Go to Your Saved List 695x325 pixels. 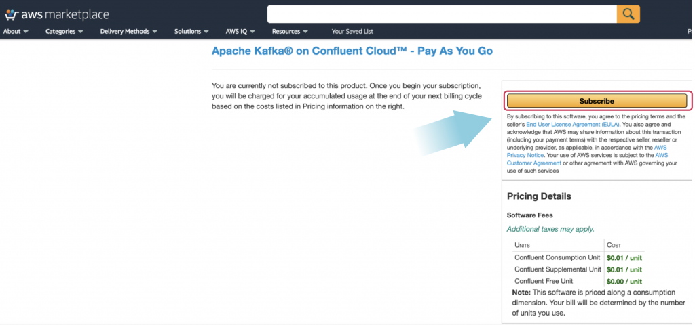pos(352,31)
